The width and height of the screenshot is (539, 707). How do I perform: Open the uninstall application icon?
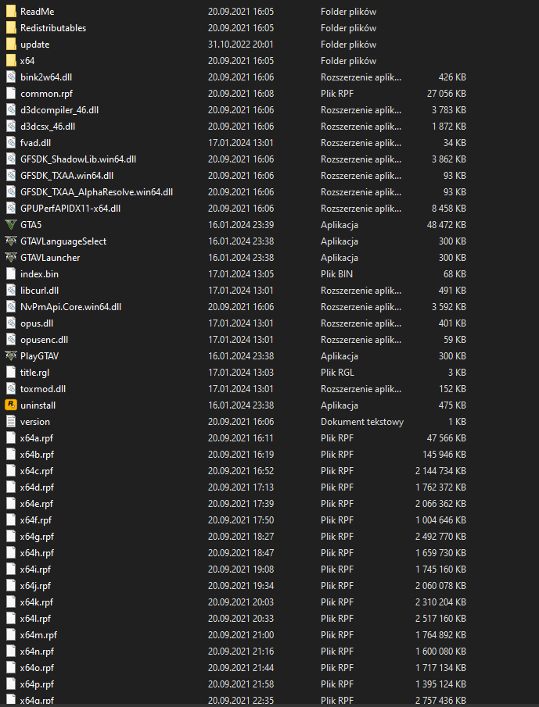(13, 405)
